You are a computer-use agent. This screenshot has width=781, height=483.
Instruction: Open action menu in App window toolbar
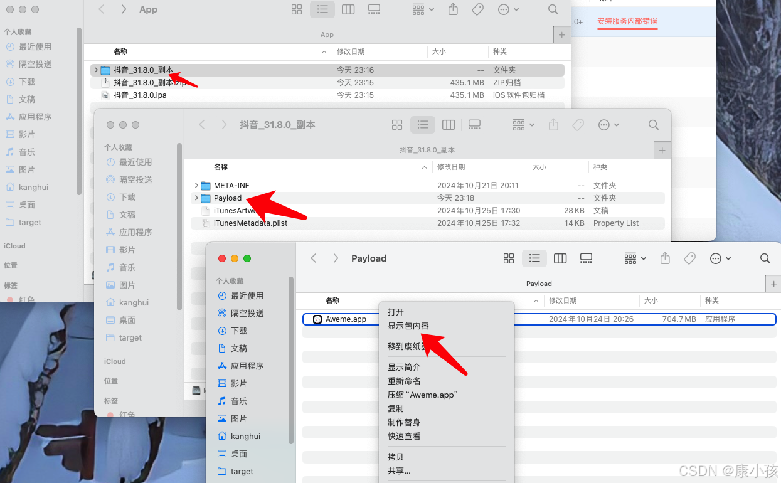click(508, 9)
